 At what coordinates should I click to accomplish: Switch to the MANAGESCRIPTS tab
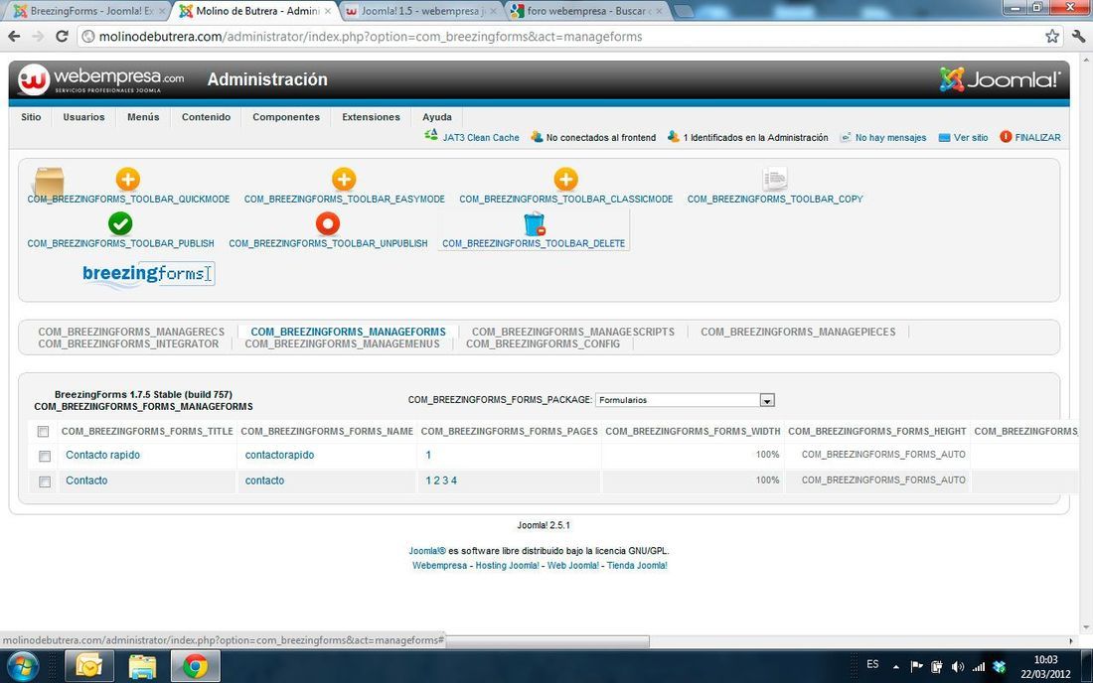(573, 332)
